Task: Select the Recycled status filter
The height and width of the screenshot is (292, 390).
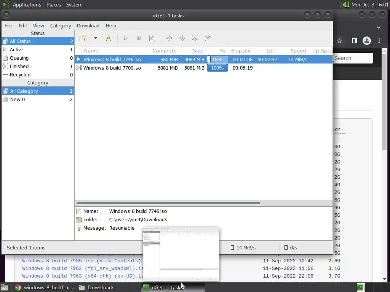Action: coord(38,75)
